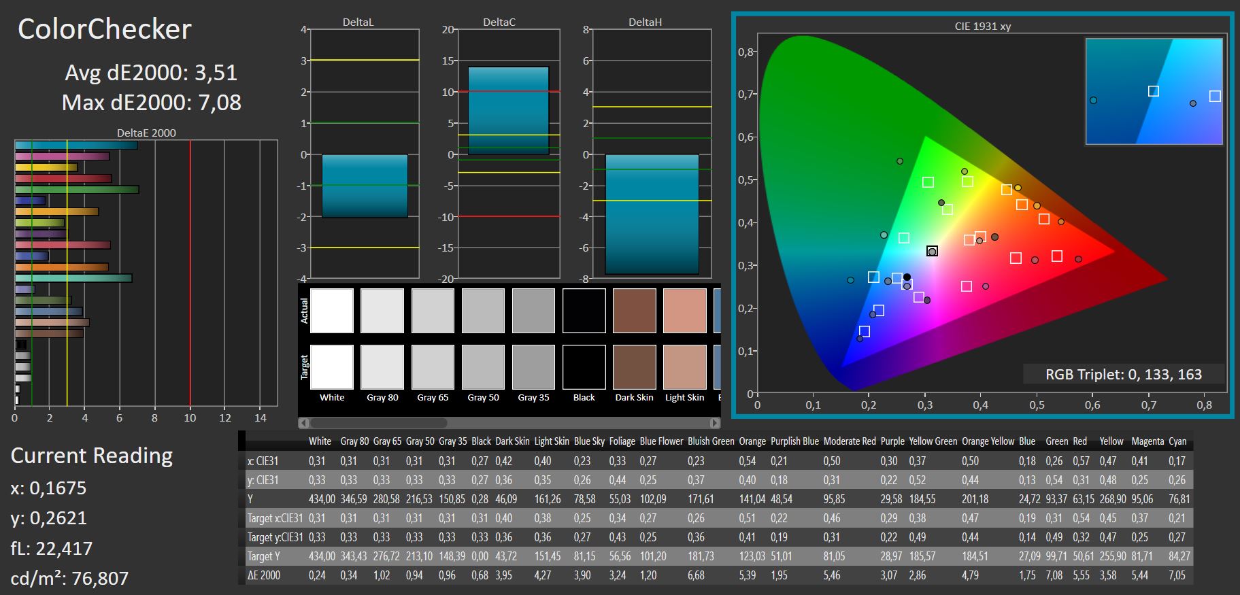
Task: Select the Actual Gray 80 swatch
Action: (x=382, y=311)
